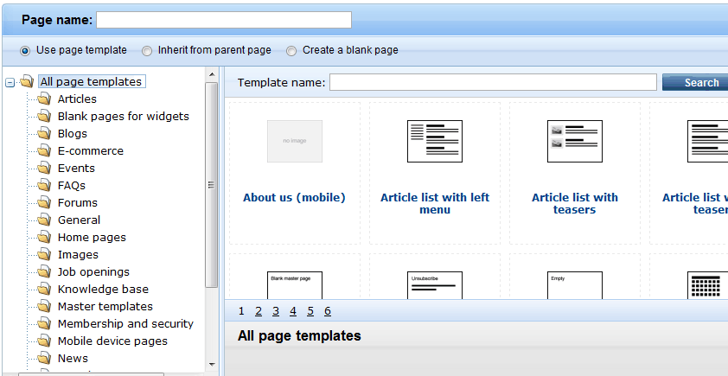Select the calendar grid template thumbnail
This screenshot has height=376, width=728.
click(x=707, y=285)
